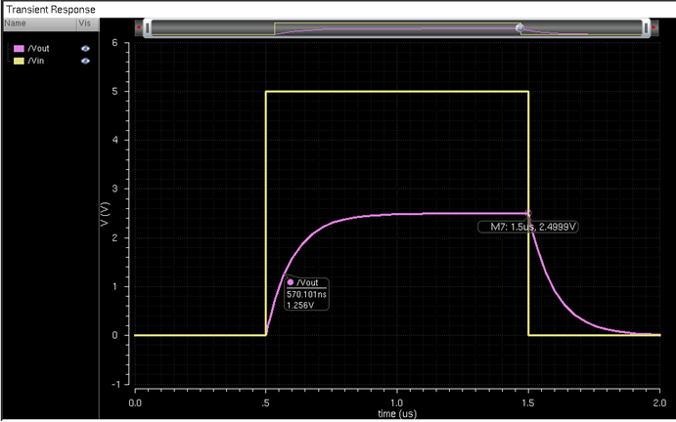Click the 1.0 tick label on time axis

396,401
